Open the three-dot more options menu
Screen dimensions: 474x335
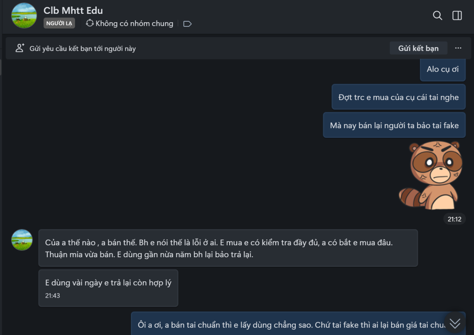pos(458,48)
